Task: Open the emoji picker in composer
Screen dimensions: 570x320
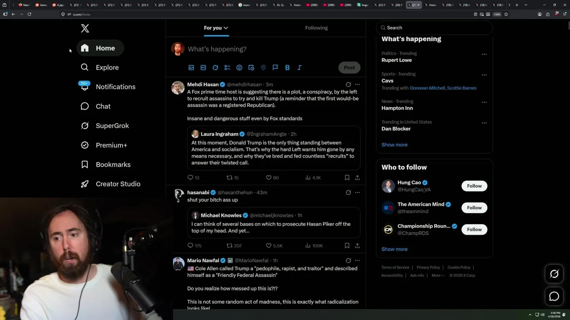Action: 239,68
